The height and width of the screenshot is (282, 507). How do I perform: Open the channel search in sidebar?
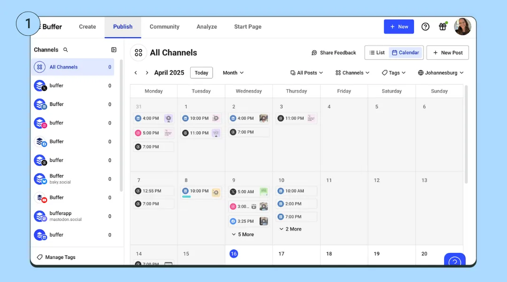[x=66, y=49]
